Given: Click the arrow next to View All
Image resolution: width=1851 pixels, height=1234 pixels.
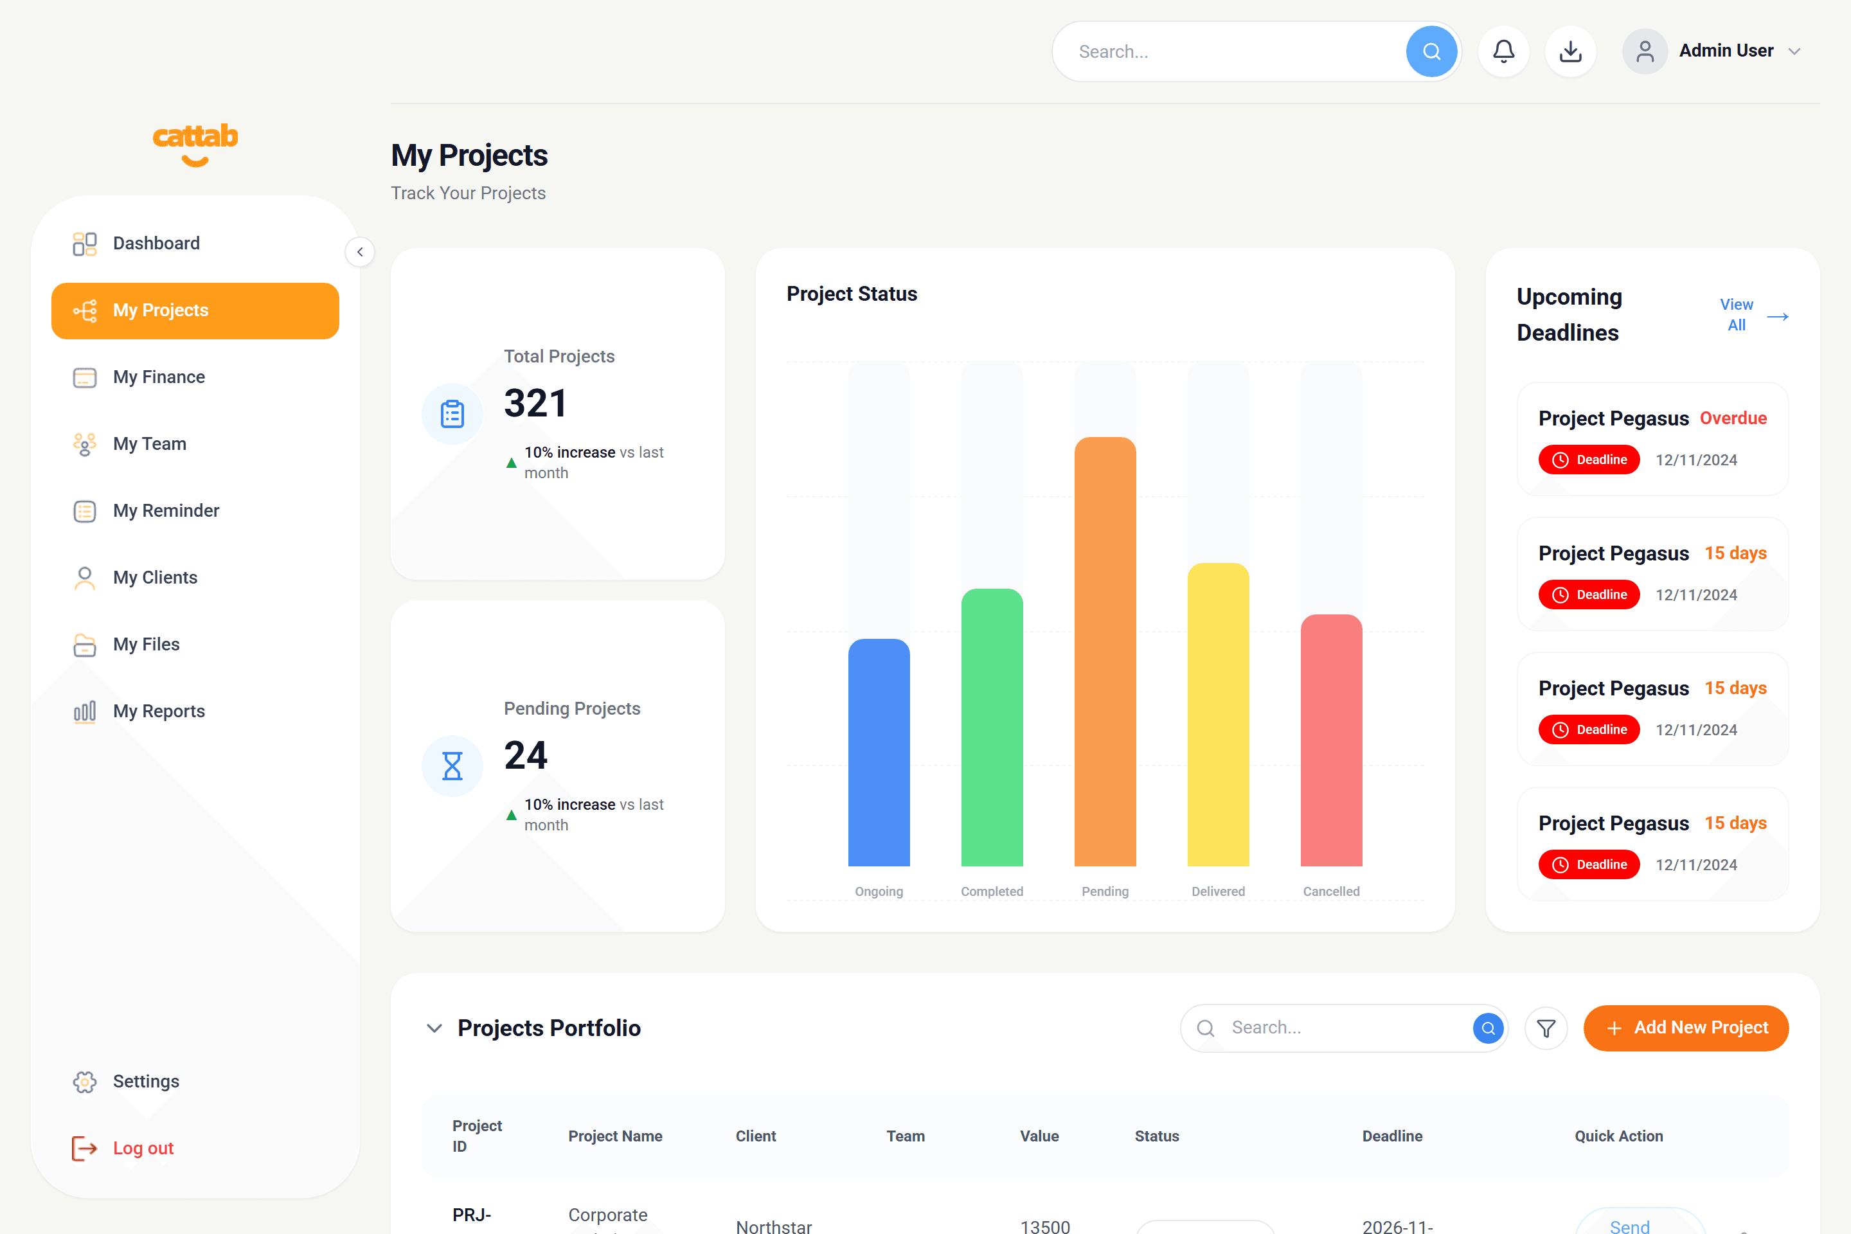Looking at the screenshot, I should coord(1778,316).
